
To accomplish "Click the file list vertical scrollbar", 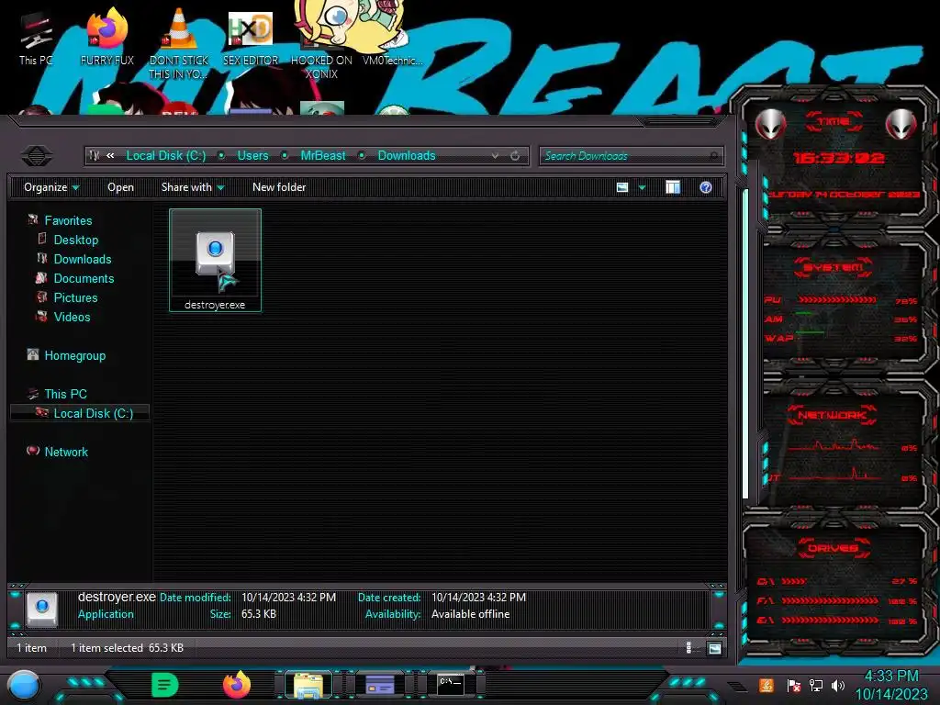I will click(745, 344).
